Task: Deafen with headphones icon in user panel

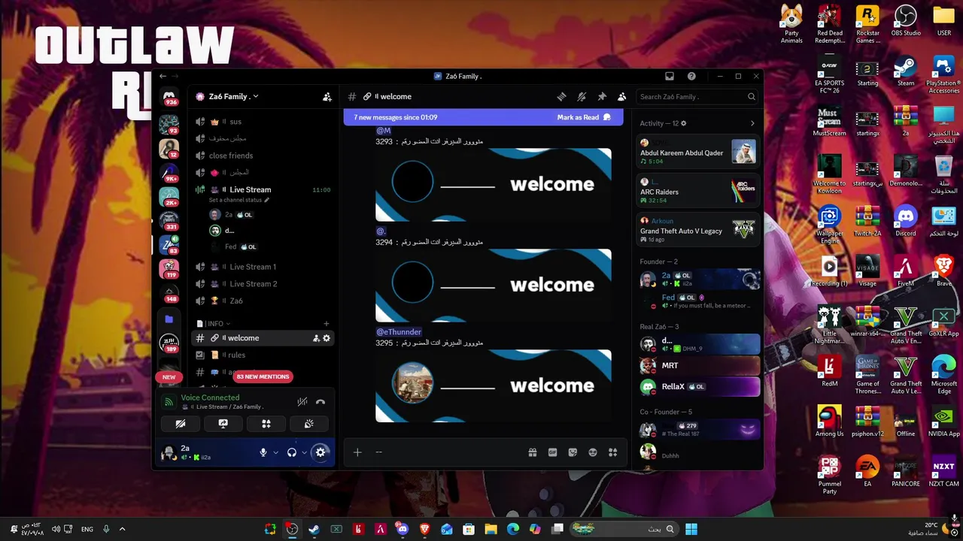Action: [x=292, y=452]
